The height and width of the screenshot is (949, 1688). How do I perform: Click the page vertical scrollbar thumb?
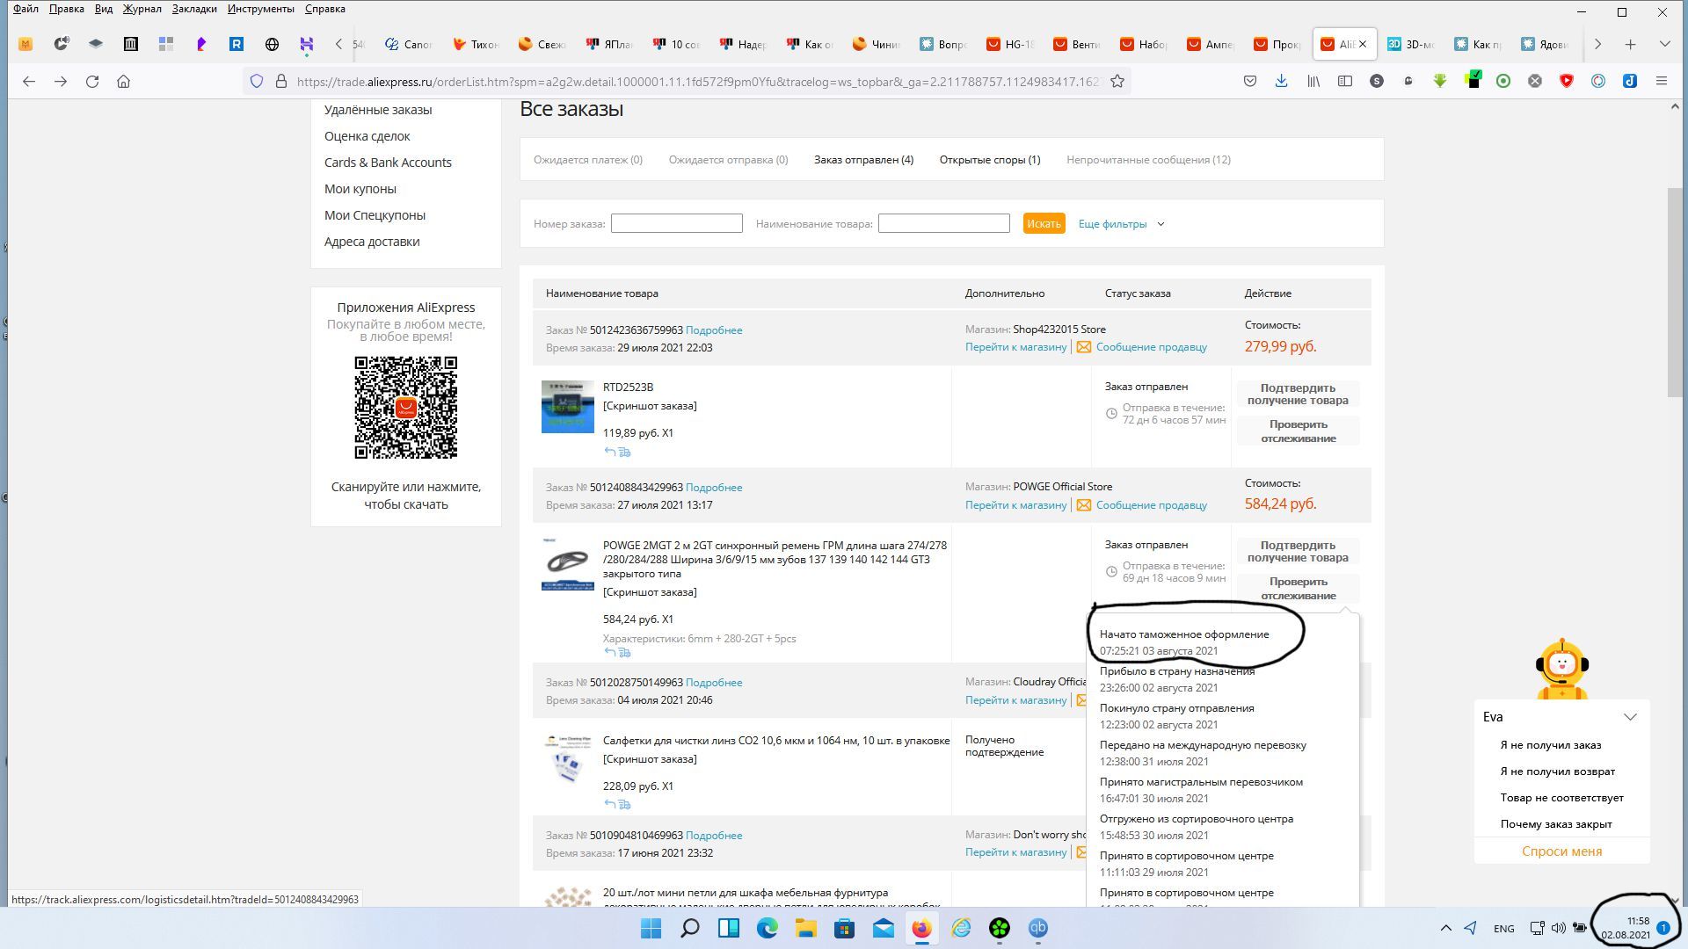tap(1674, 292)
